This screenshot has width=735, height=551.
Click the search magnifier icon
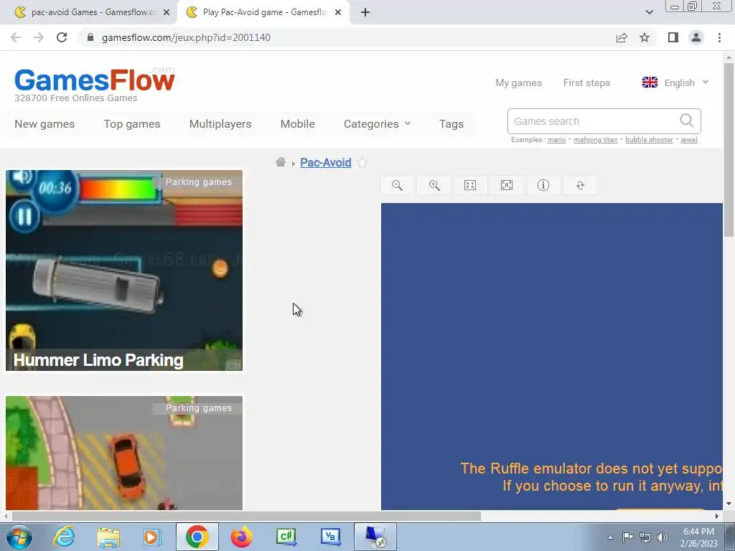687,121
